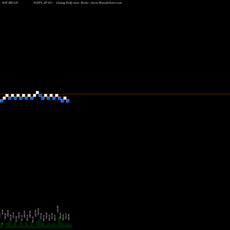Click the NSE IBULH symbol text
The height and width of the screenshot is (230, 230).
(10, 3)
